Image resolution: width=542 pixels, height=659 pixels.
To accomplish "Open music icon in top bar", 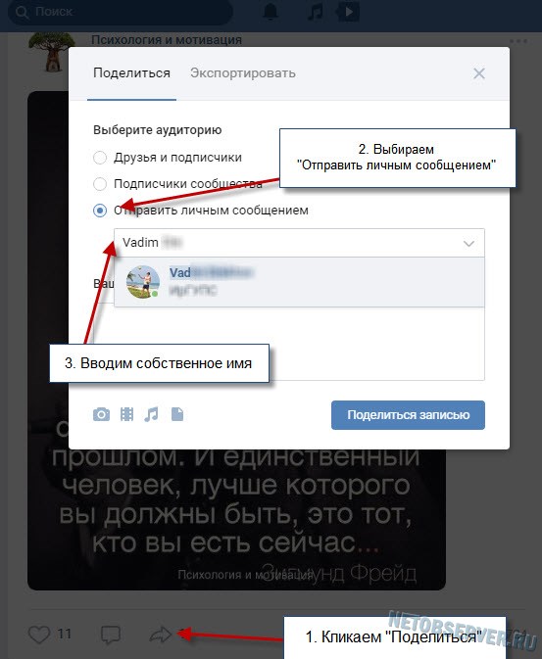I will pos(316,12).
